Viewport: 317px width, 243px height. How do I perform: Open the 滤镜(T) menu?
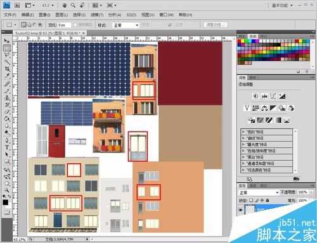pyautogui.click(x=97, y=15)
